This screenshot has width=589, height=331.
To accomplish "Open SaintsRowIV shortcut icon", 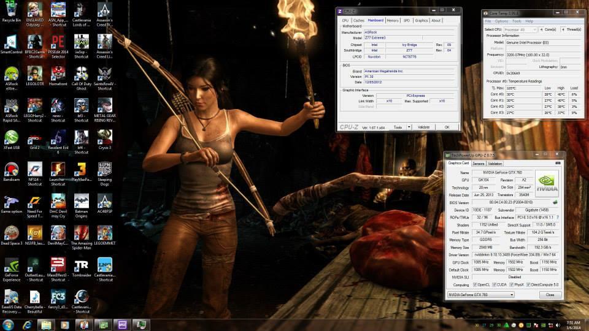I will click(x=104, y=78).
